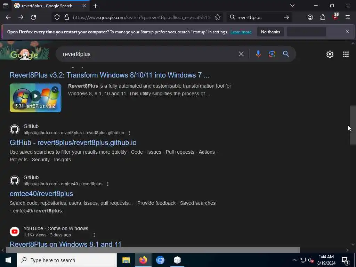This screenshot has height=267, width=356.
Task: Click GitHub favicon of emtee40 result
Action: pyautogui.click(x=15, y=180)
